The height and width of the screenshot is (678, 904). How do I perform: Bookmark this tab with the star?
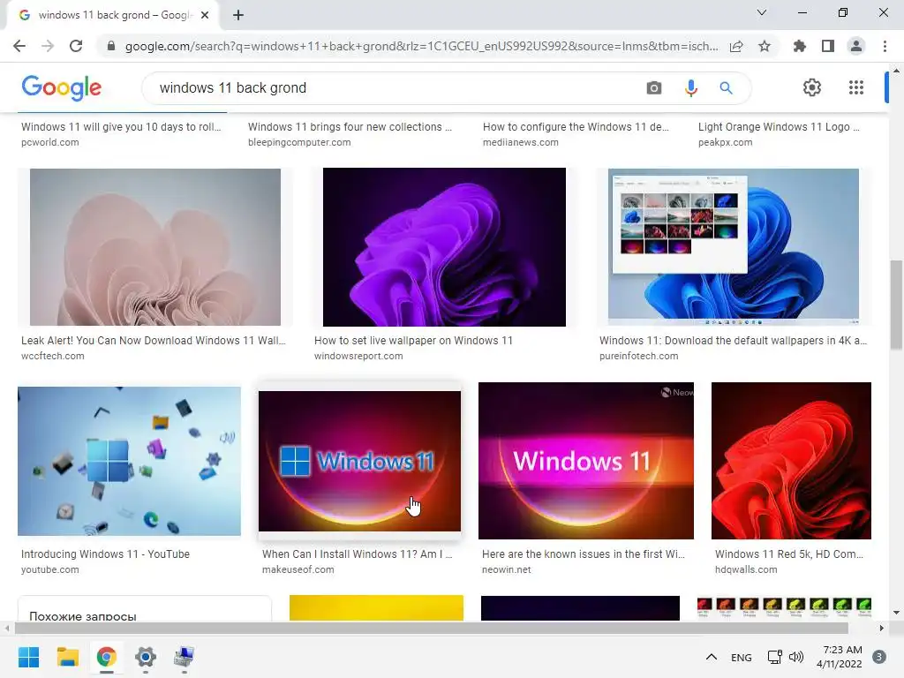click(765, 46)
